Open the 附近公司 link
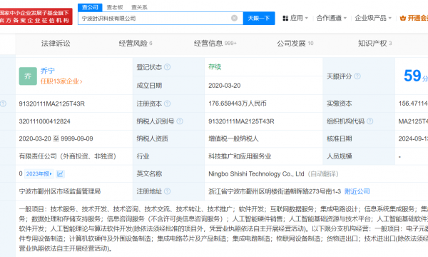428x257 pixels. (357, 191)
